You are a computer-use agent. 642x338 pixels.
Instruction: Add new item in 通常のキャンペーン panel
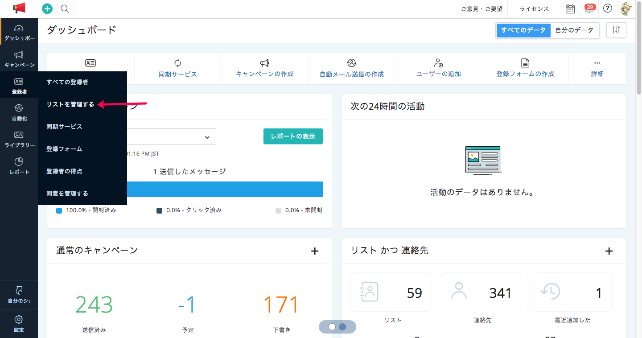[x=315, y=251]
